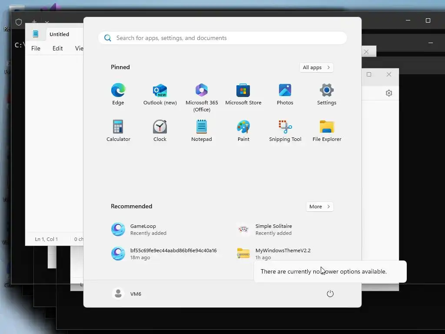Image resolution: width=445 pixels, height=334 pixels.
Task: Open bf55c69fe9ec44aabd86bf6e94c40a16 recommended file
Action: [165, 254]
